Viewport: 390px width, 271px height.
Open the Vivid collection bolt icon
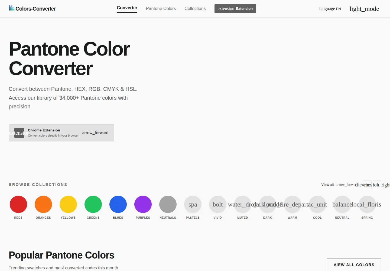point(218,204)
